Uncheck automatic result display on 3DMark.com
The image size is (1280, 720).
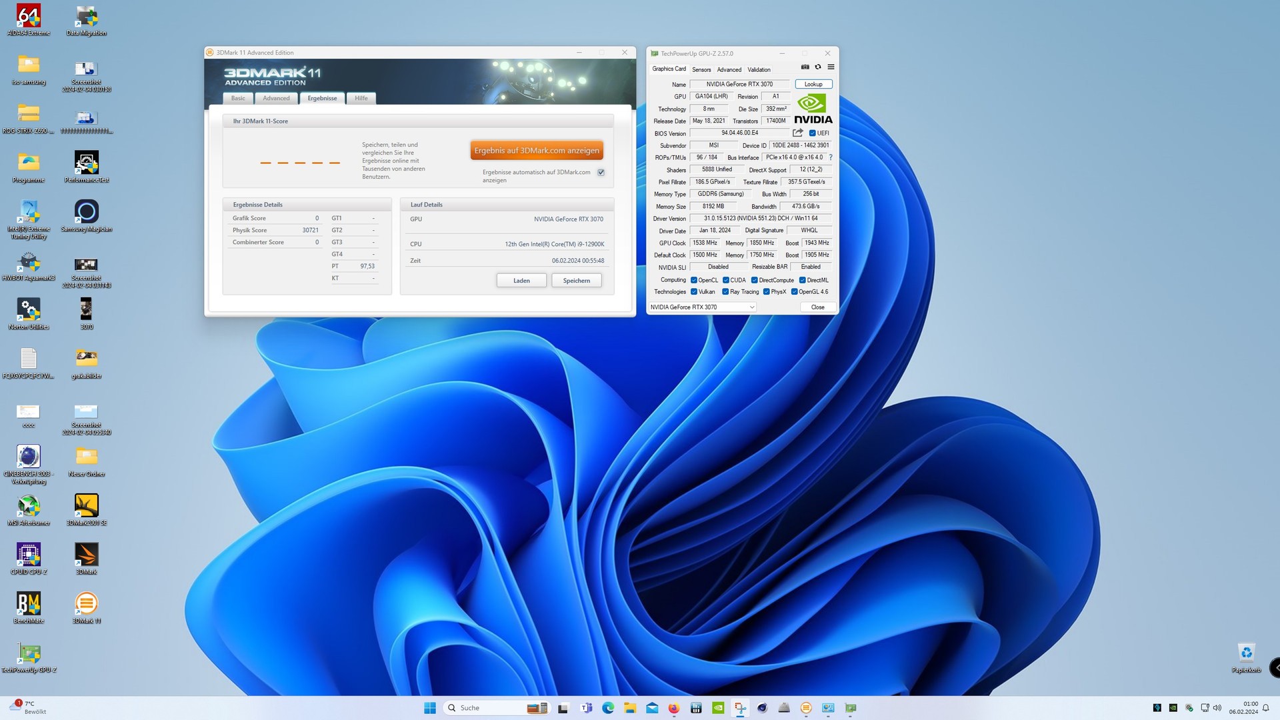click(x=601, y=173)
